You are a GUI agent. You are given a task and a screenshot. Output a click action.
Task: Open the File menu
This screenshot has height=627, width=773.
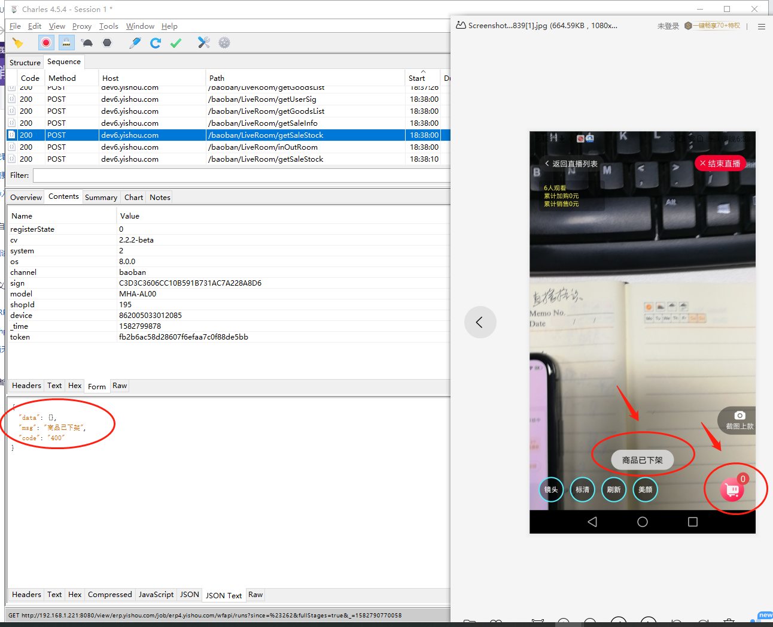tap(15, 26)
